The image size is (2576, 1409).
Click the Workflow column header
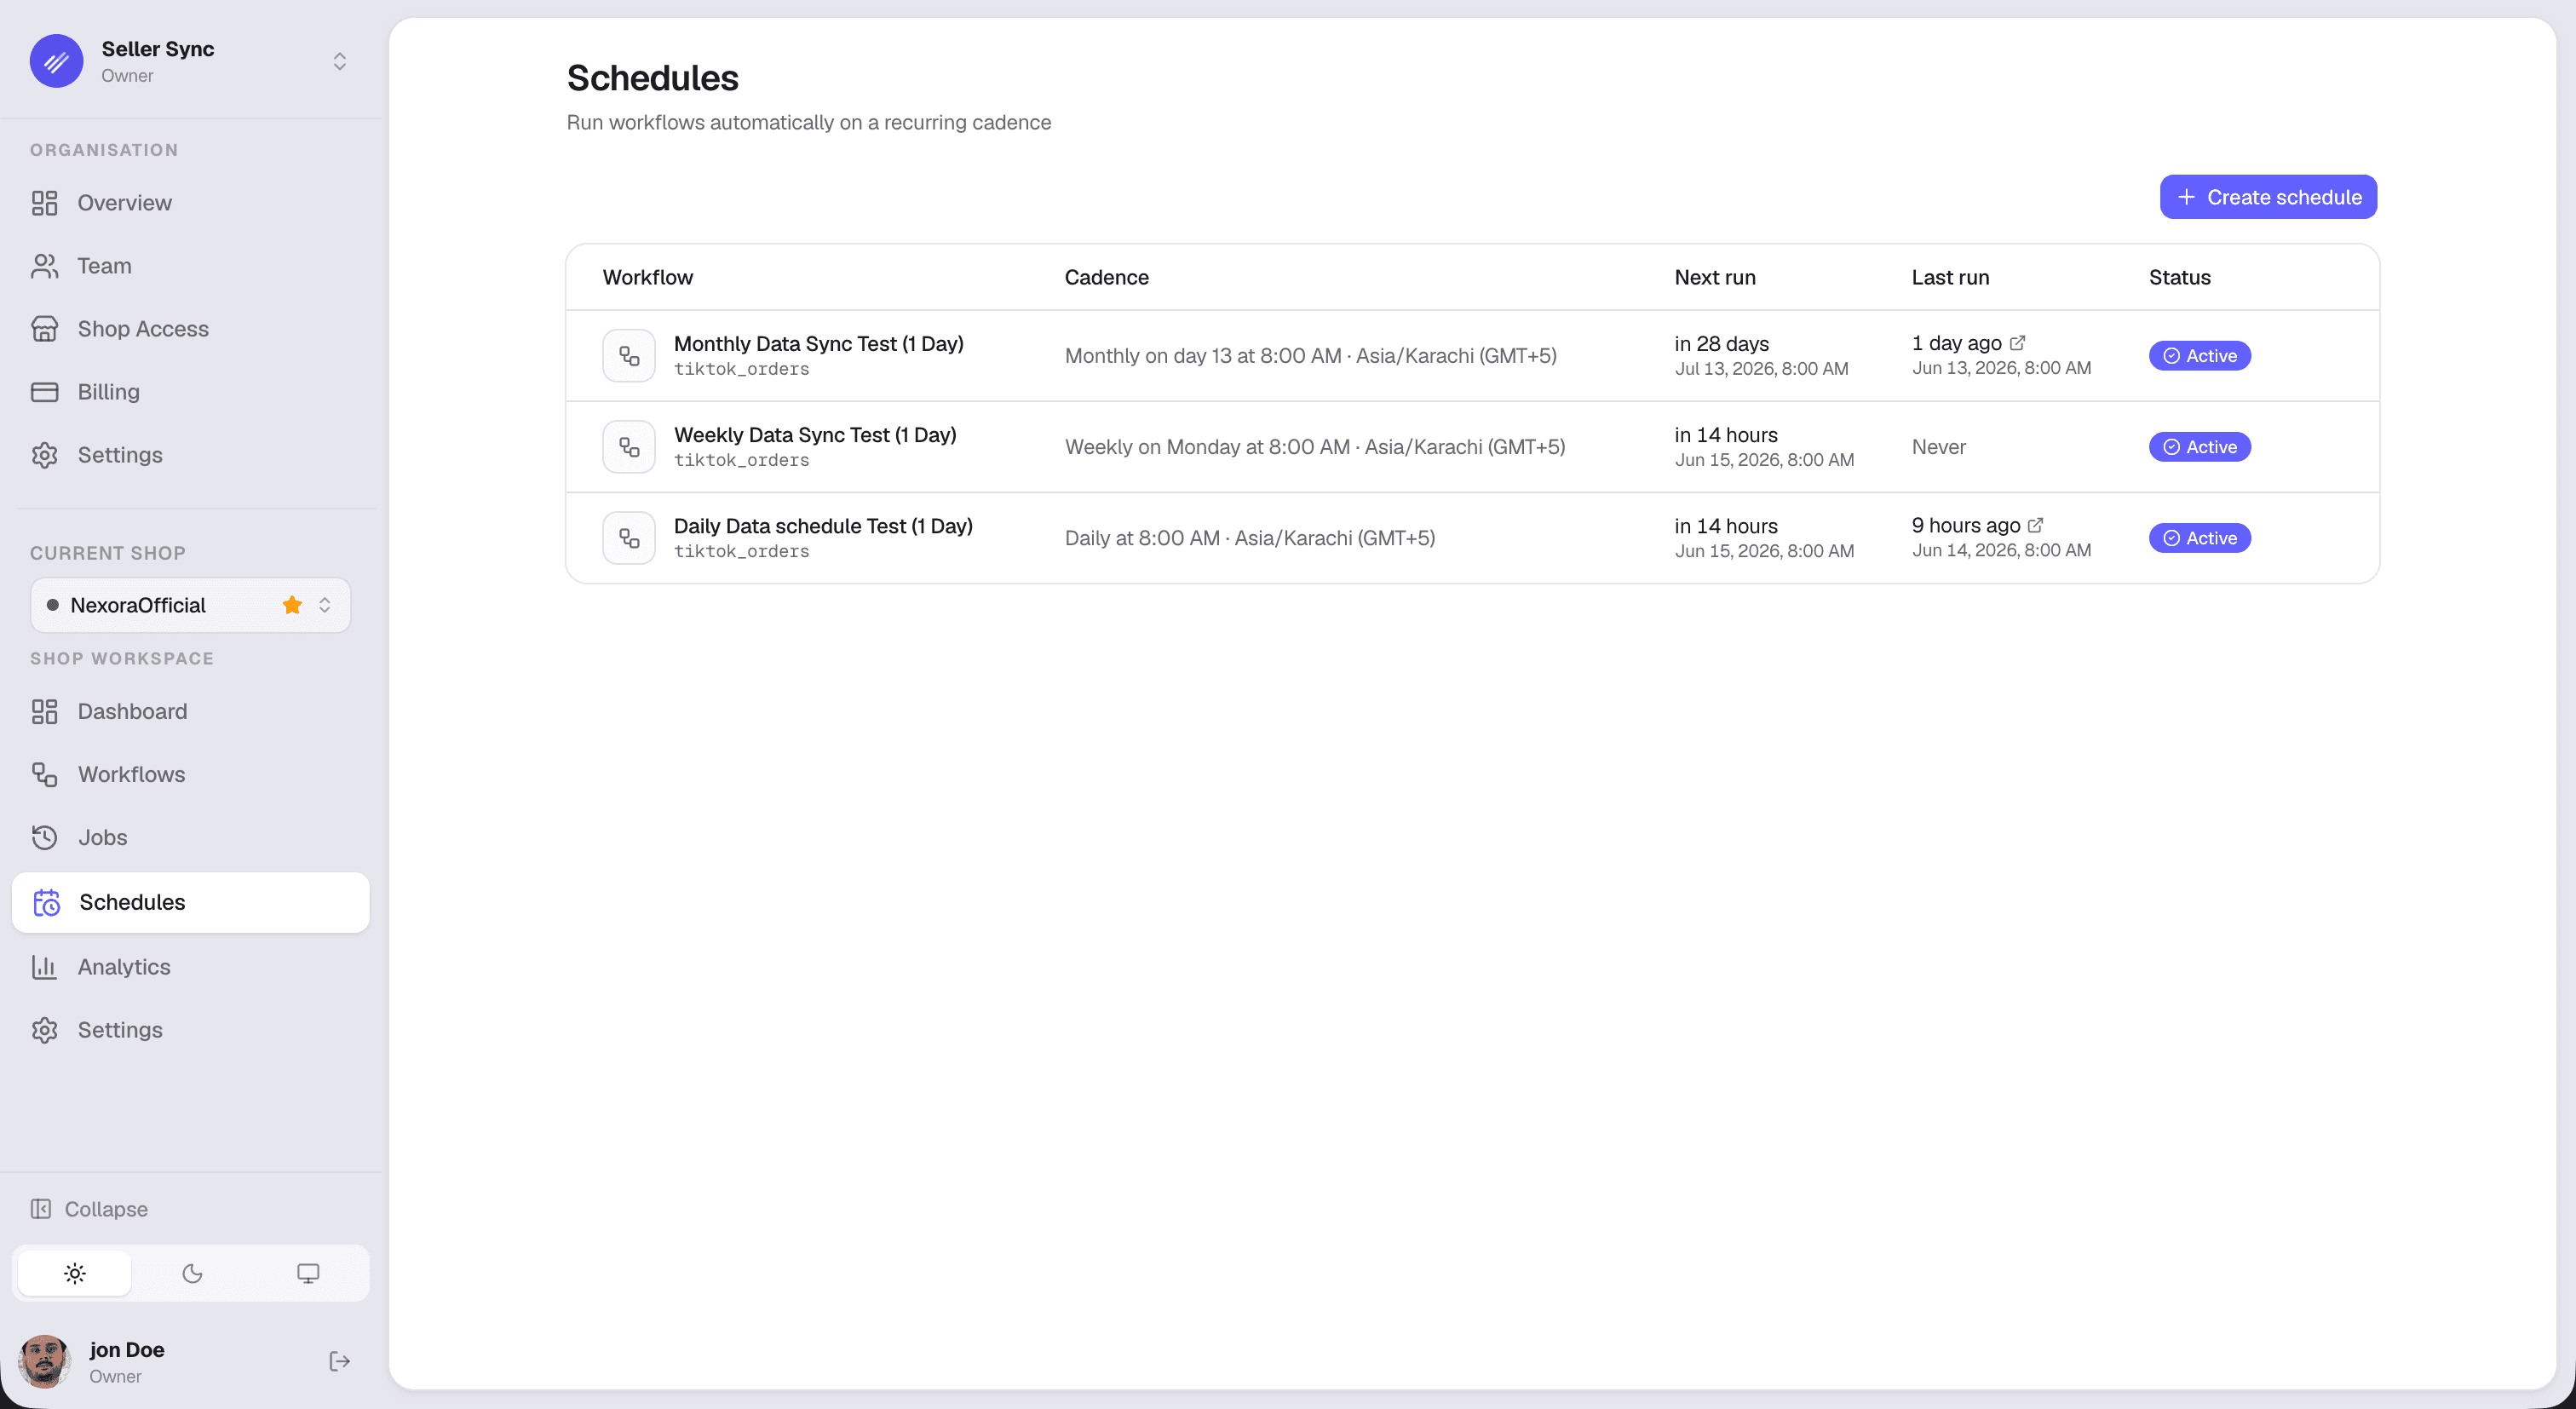point(648,277)
